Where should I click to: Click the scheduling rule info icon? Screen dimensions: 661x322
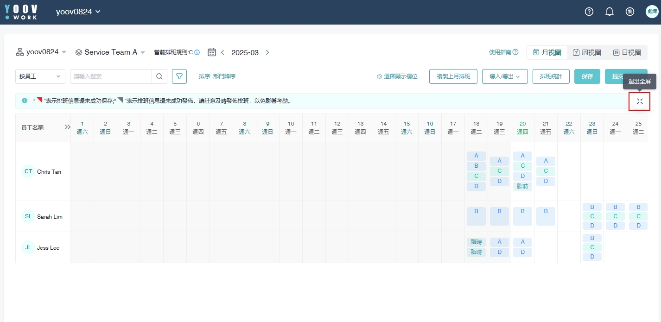coord(197,53)
